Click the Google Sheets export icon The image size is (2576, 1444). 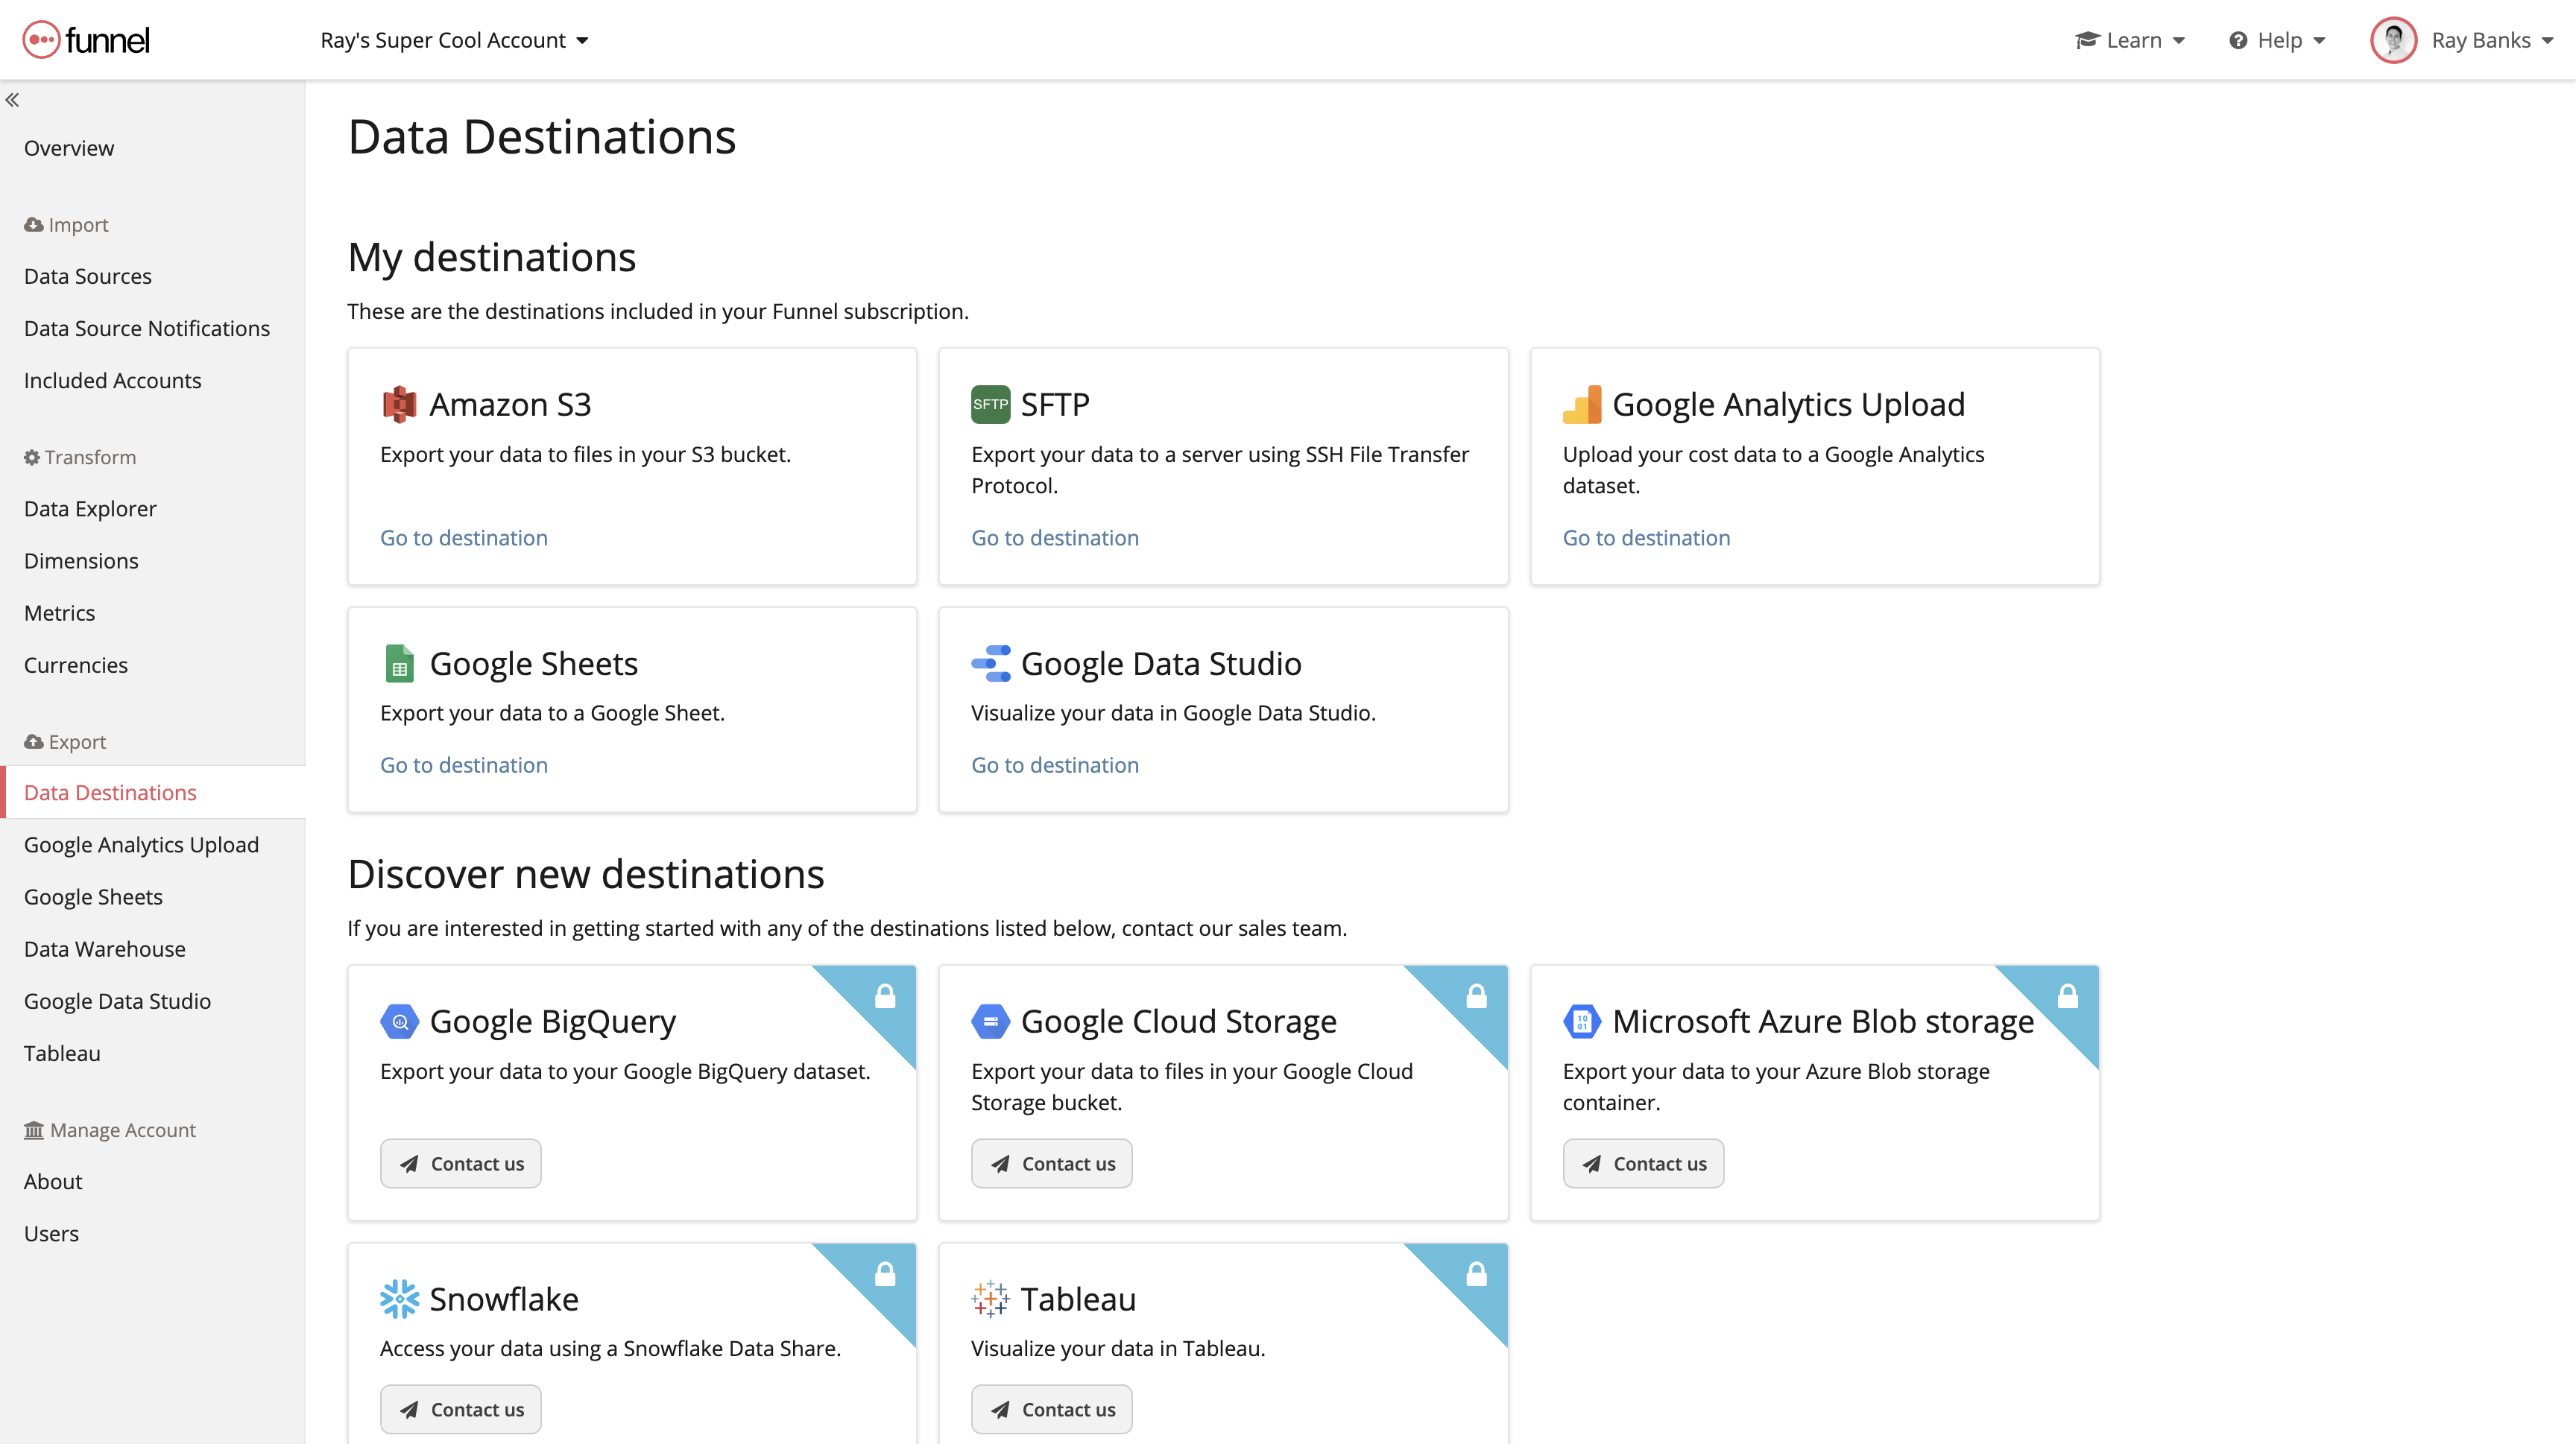(399, 662)
